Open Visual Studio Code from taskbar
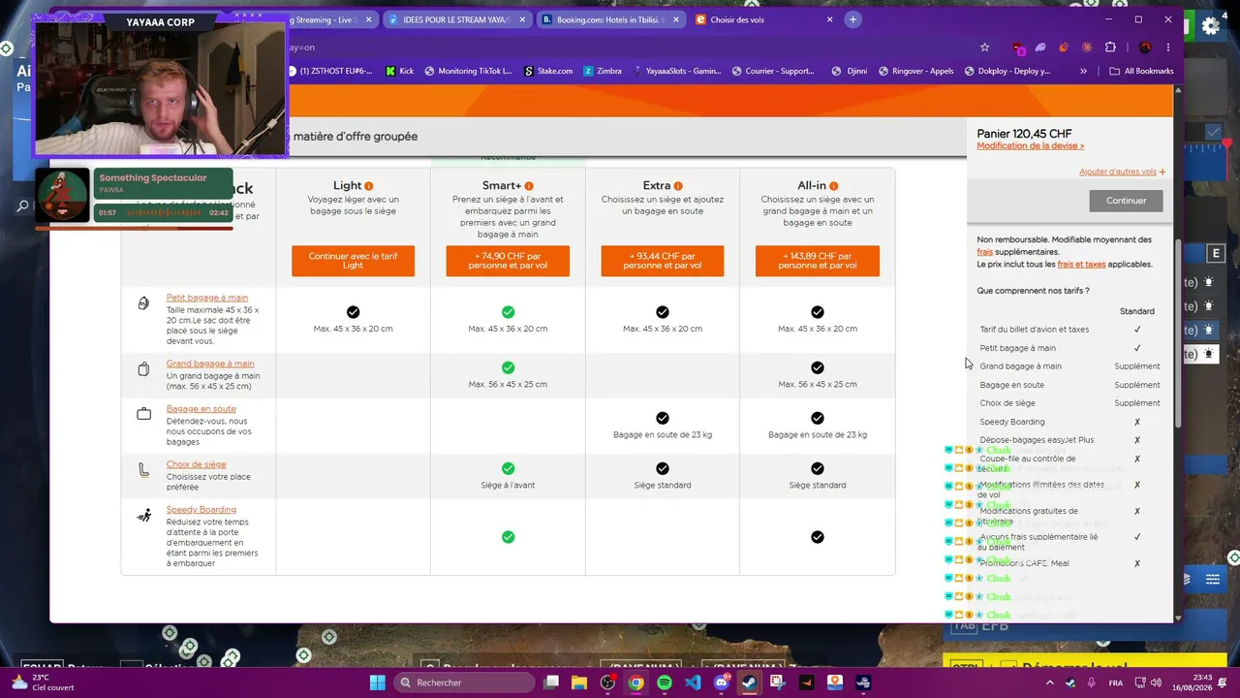This screenshot has width=1240, height=698. 693,682
